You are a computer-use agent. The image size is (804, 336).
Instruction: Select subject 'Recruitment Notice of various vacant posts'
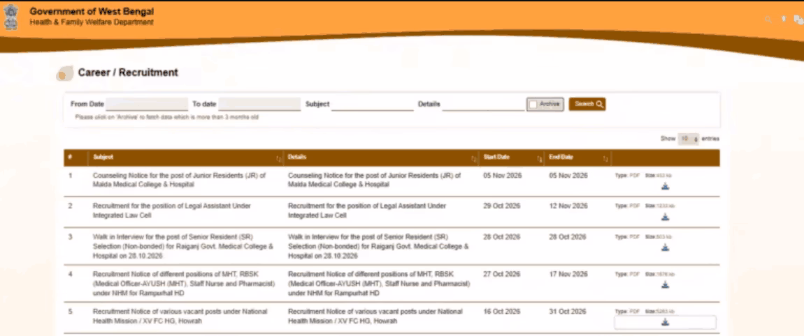tap(180, 316)
